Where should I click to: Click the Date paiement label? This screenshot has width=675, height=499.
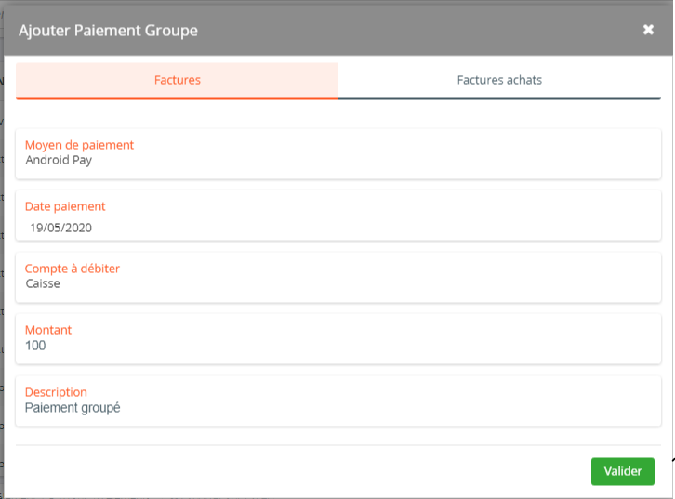[x=65, y=206]
